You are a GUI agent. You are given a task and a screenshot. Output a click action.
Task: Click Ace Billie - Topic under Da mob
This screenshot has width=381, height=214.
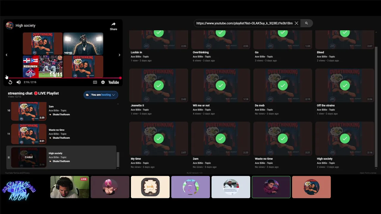(x=264, y=110)
